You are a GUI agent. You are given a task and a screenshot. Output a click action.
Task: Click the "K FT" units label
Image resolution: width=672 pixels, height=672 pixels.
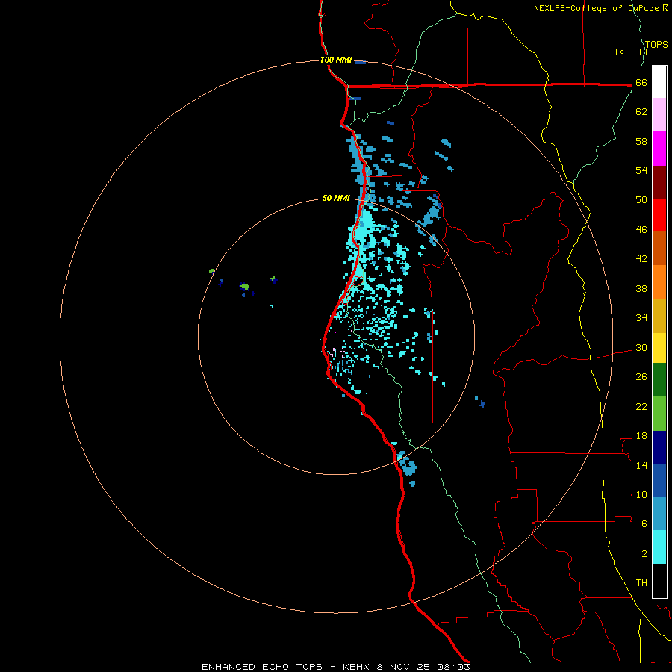[632, 52]
